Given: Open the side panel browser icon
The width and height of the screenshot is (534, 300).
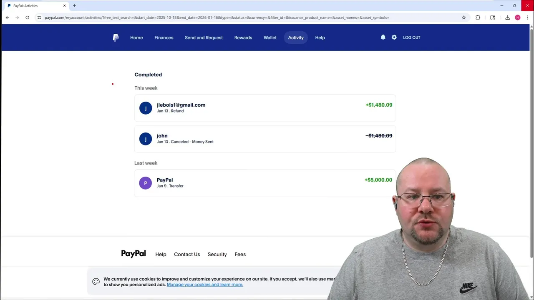Looking at the screenshot, I should click(493, 17).
